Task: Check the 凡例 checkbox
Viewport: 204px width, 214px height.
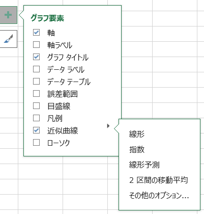Action: [37, 118]
